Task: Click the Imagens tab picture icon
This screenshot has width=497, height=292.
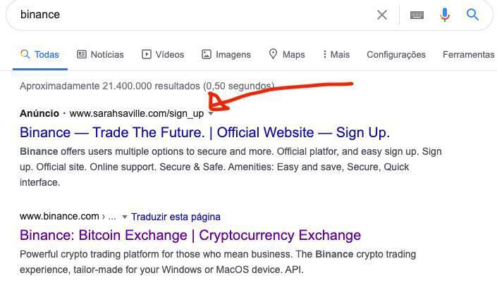Action: point(207,54)
